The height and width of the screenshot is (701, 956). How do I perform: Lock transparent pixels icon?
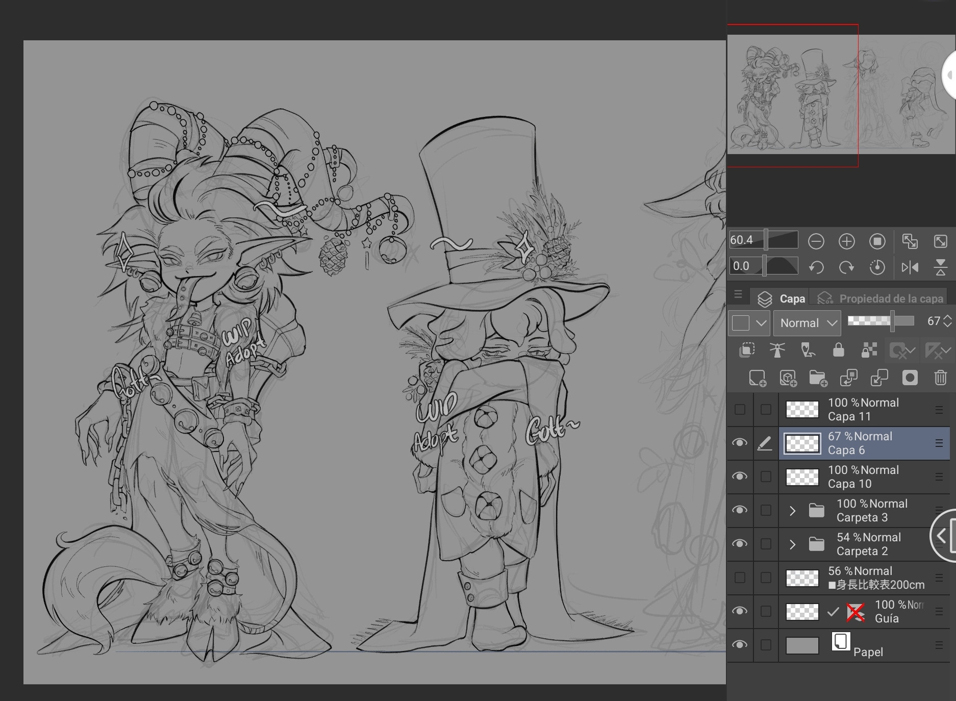tap(869, 350)
